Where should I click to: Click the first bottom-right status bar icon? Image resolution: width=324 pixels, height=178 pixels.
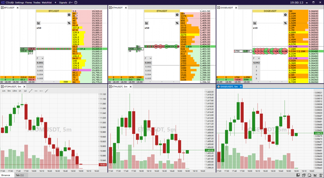coord(298,175)
